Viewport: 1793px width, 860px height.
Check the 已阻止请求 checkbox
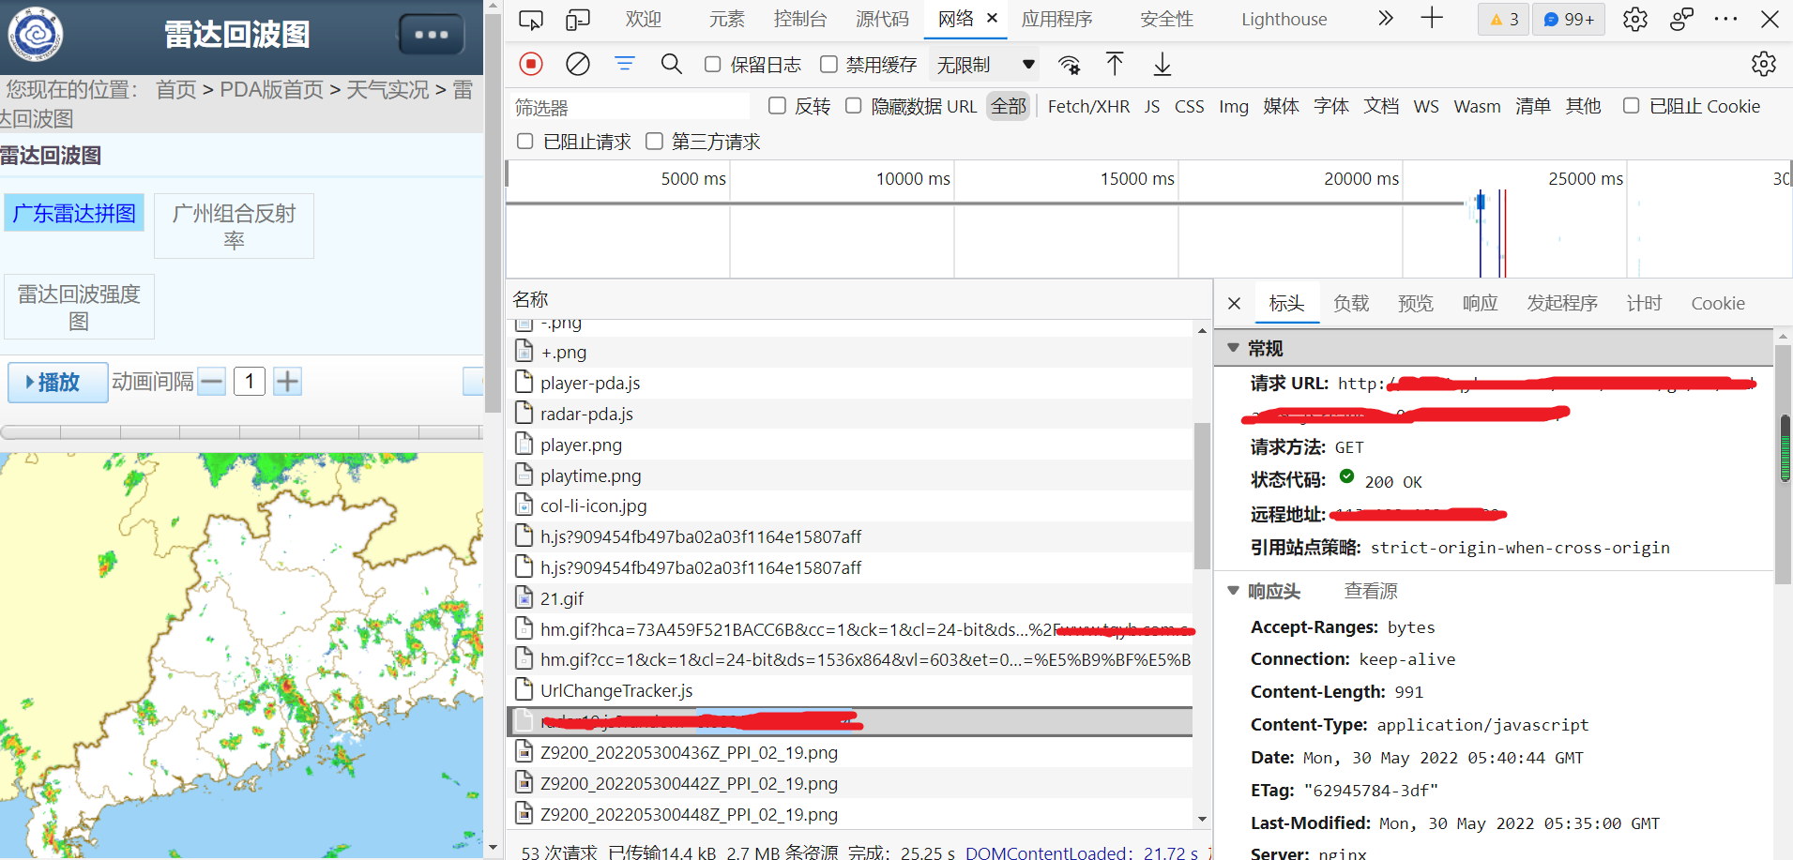coord(525,141)
